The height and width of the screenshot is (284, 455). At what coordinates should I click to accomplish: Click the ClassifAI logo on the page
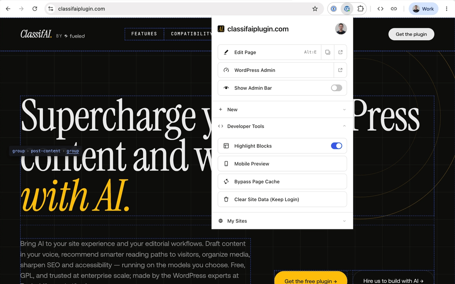(x=36, y=34)
